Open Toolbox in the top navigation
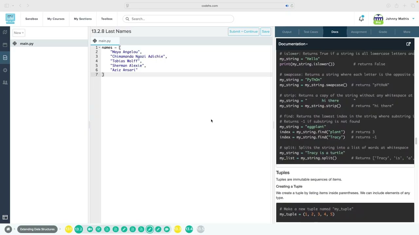 tap(107, 19)
